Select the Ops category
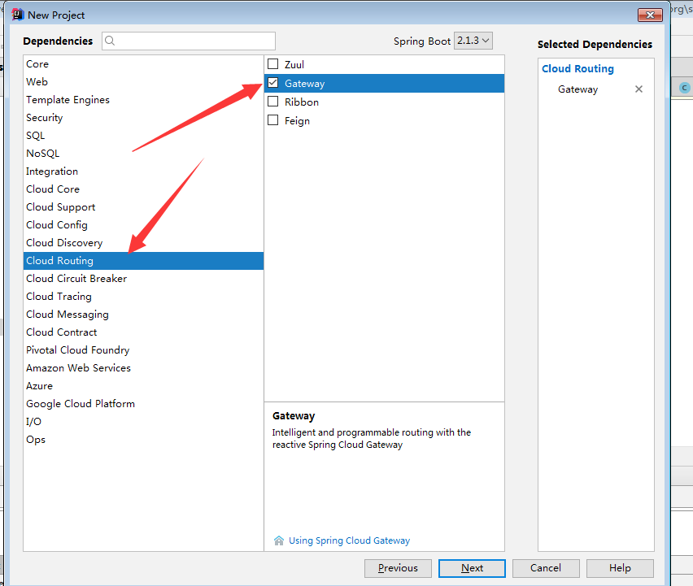This screenshot has height=586, width=693. [35, 439]
